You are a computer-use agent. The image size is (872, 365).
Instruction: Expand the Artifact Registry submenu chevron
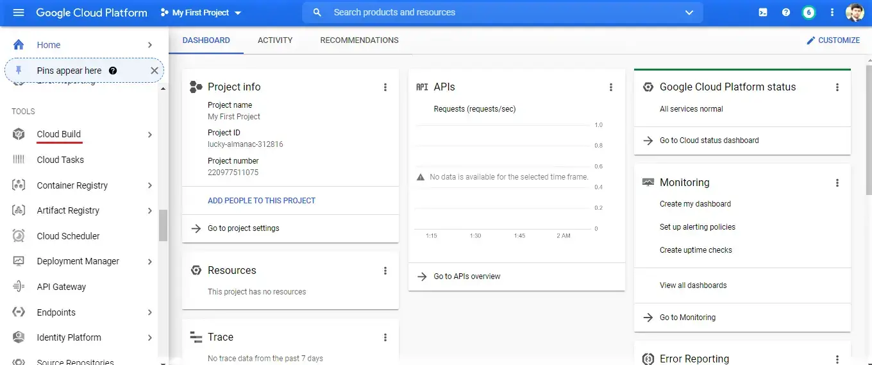149,210
